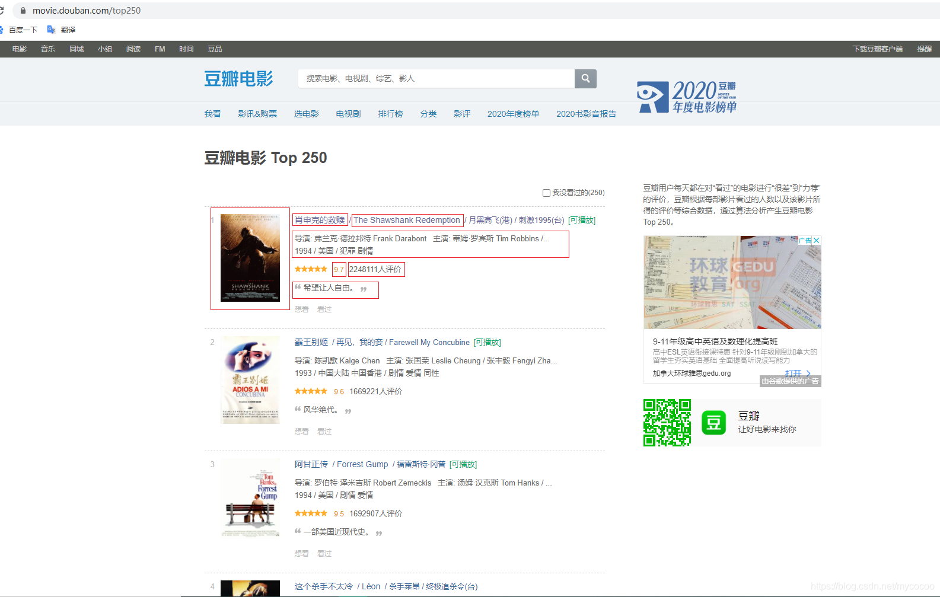Click [可播放] beside 肖申克的救赎
940x597 pixels.
pos(582,220)
